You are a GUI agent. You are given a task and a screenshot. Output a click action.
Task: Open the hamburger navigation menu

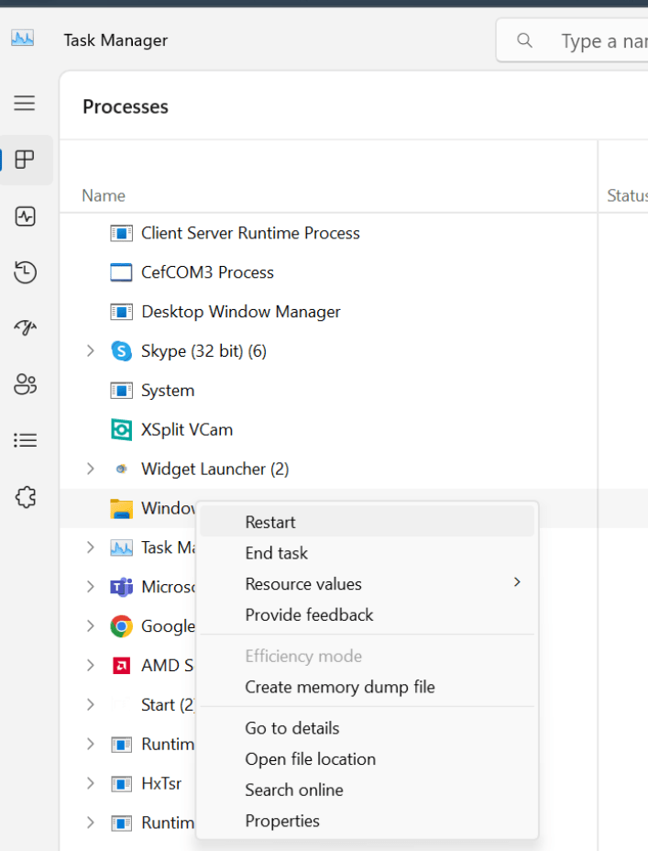tap(25, 103)
